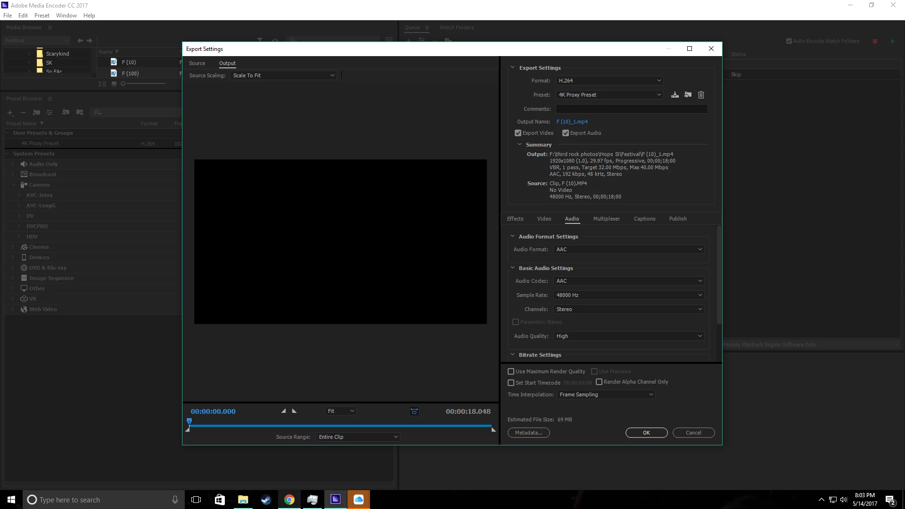This screenshot has width=905, height=509.
Task: Open Chrome from the taskbar
Action: coord(289,500)
